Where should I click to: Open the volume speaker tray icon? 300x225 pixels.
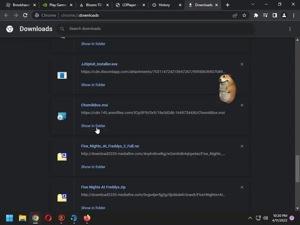[265, 218]
